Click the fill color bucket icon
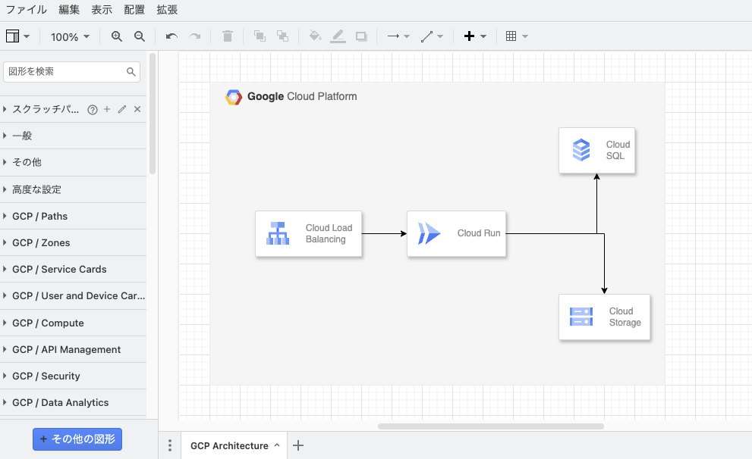752x459 pixels. [315, 36]
